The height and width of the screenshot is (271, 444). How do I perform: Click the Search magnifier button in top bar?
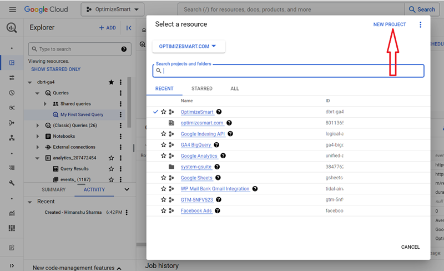[422, 9]
